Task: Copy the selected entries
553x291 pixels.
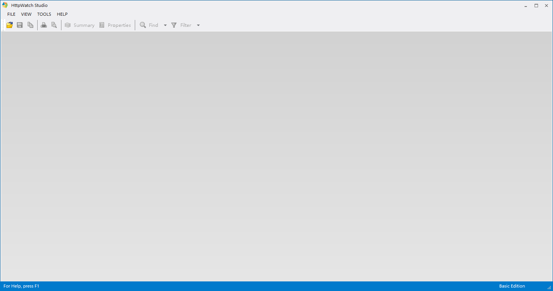Action: pyautogui.click(x=30, y=25)
